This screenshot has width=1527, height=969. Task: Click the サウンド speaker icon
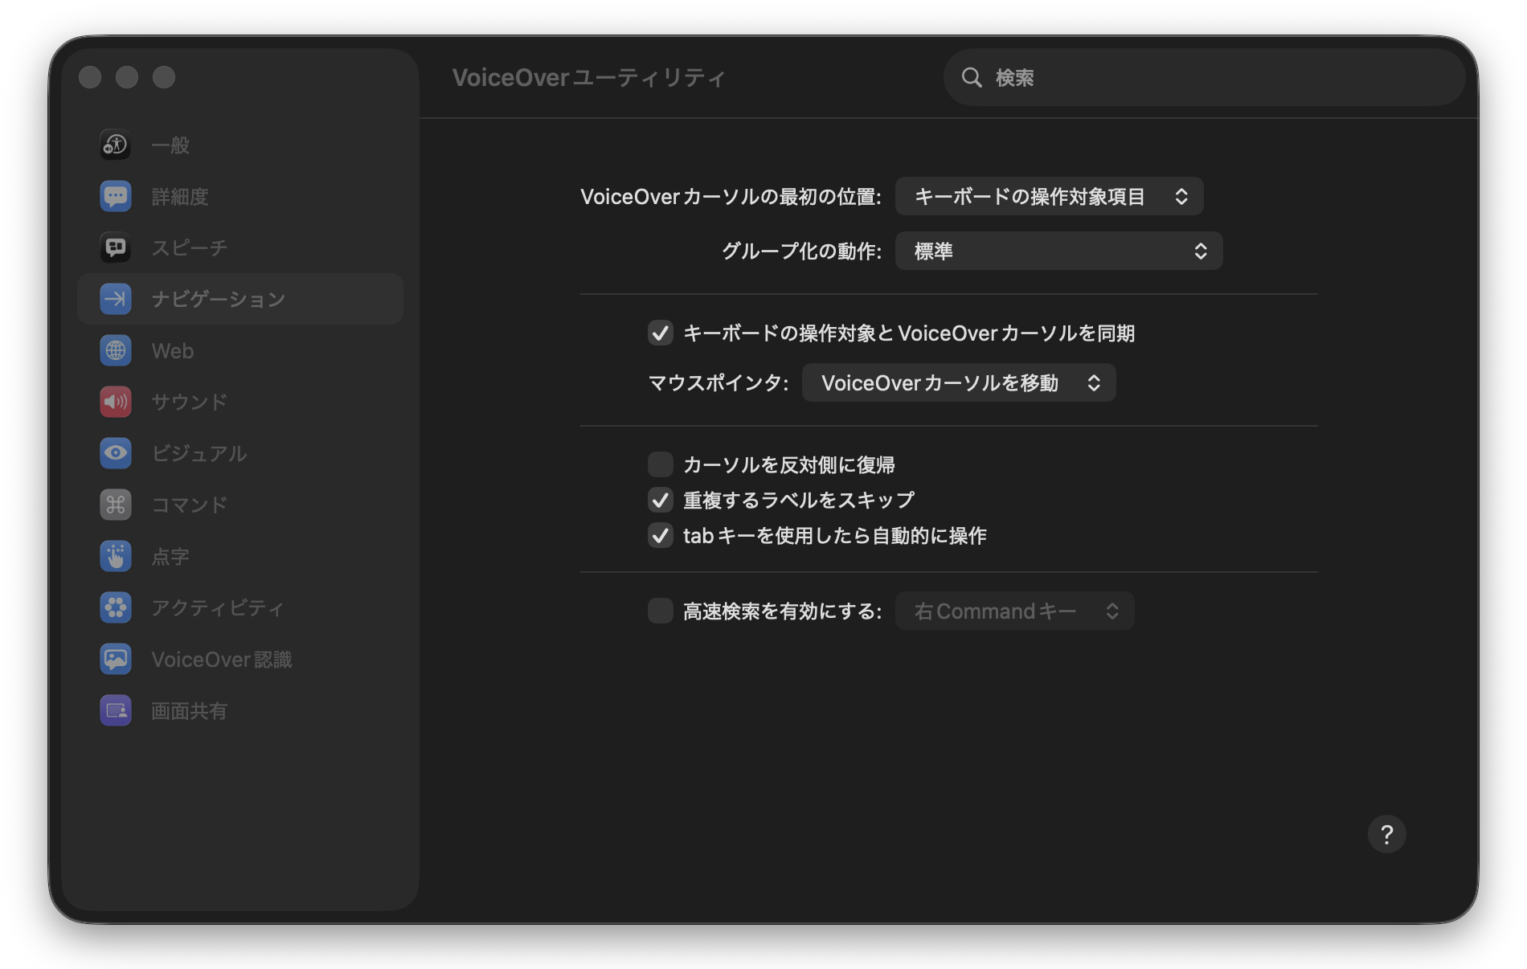[116, 402]
